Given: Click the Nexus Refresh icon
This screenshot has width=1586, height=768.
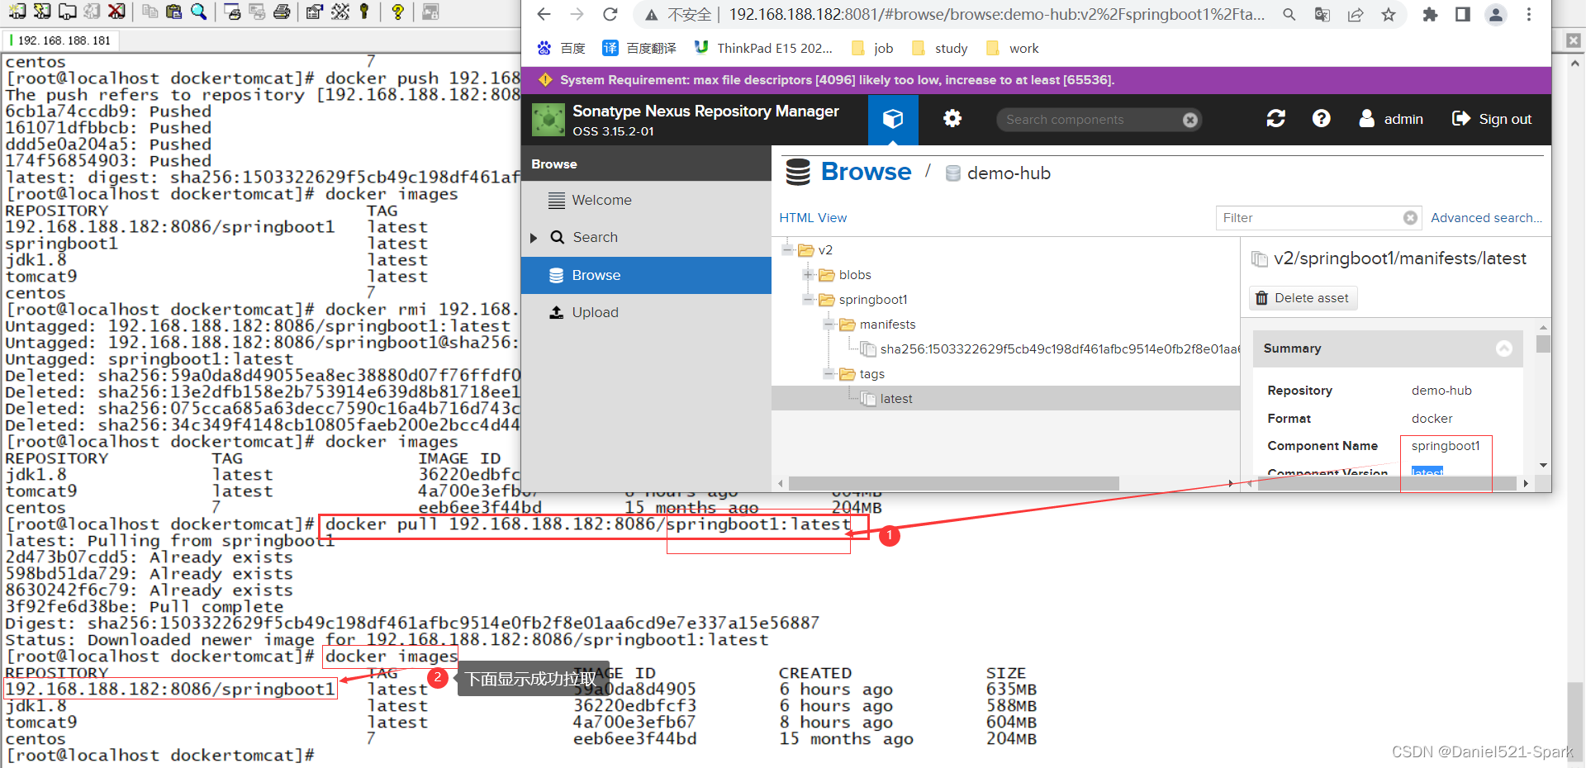Looking at the screenshot, I should [1276, 119].
